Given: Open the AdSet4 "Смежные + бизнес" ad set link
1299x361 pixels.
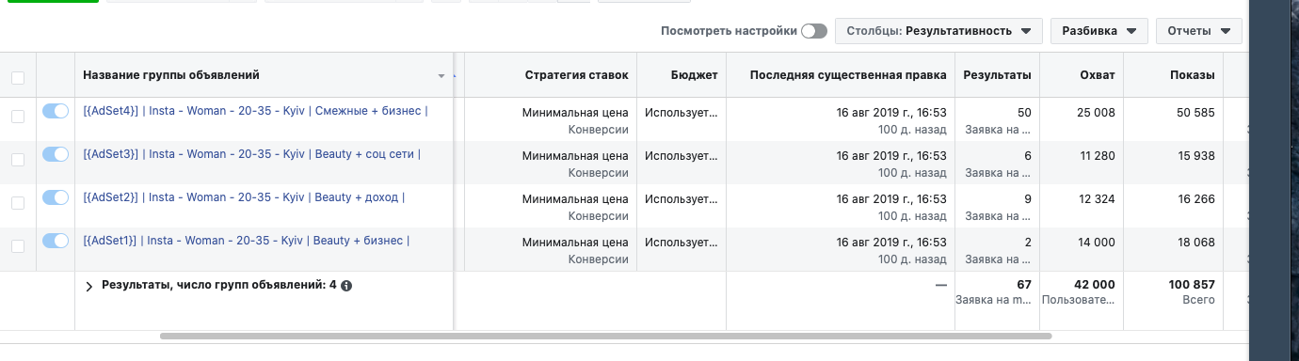Looking at the screenshot, I should coord(255,111).
